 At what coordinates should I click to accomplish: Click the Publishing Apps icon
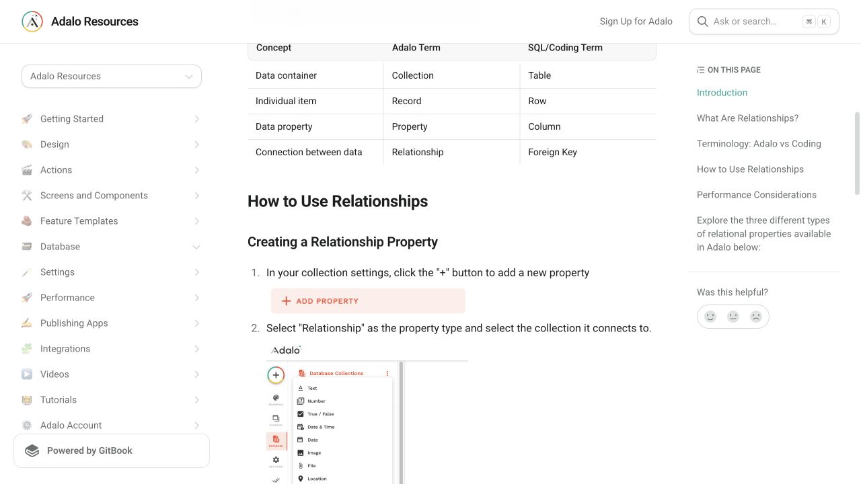(x=27, y=323)
